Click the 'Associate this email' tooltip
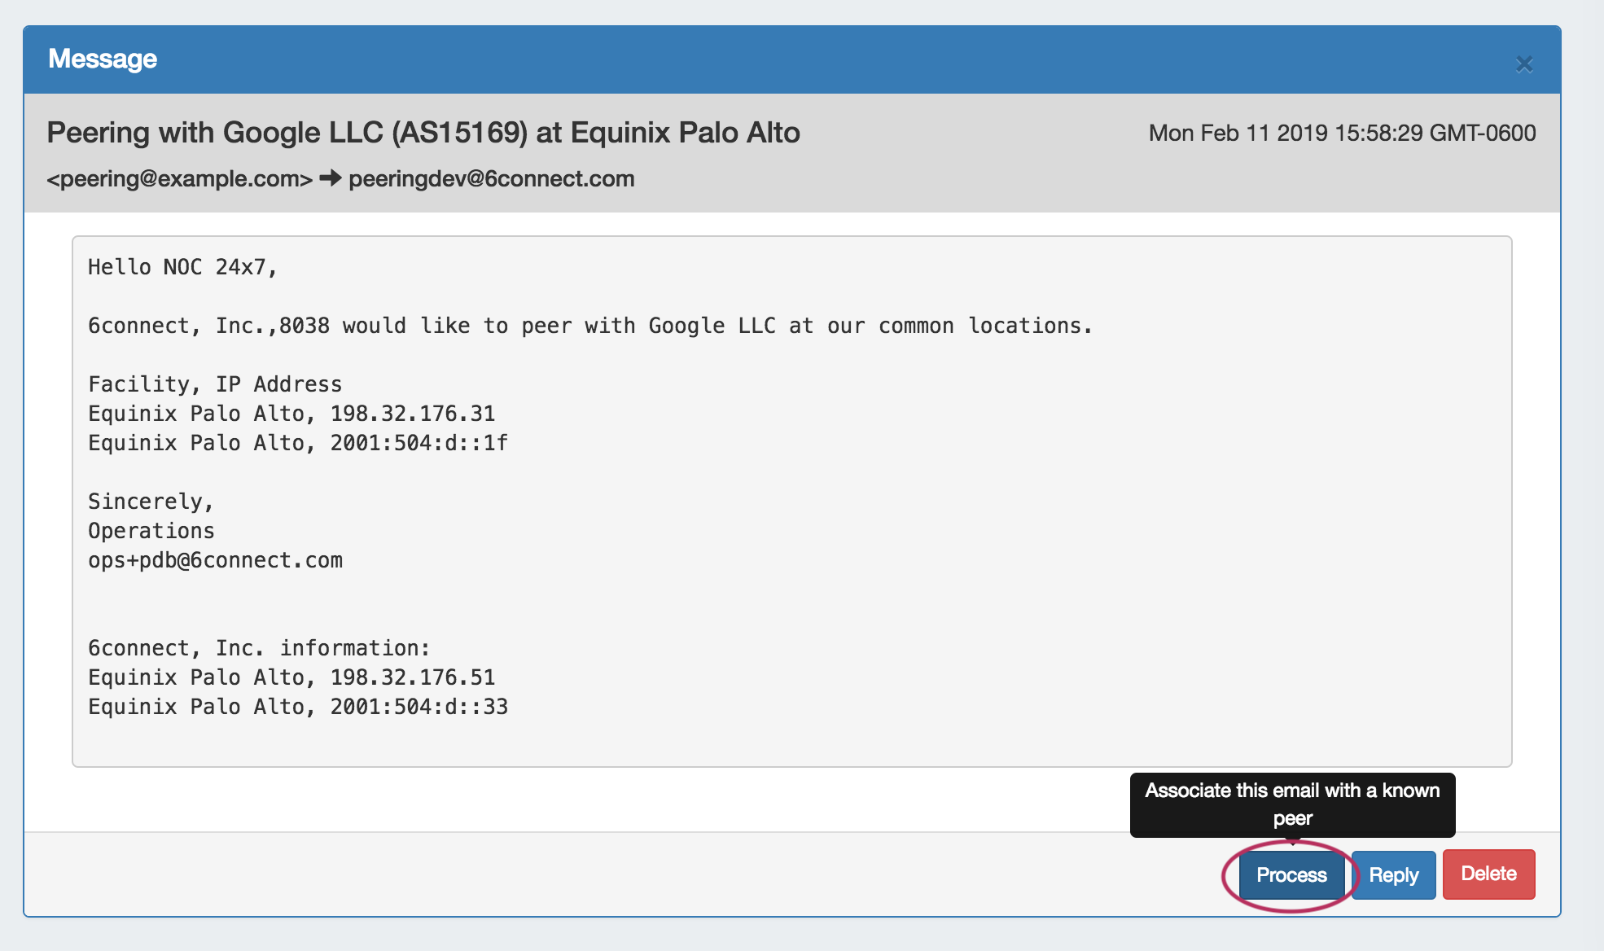The image size is (1604, 951). 1292,804
